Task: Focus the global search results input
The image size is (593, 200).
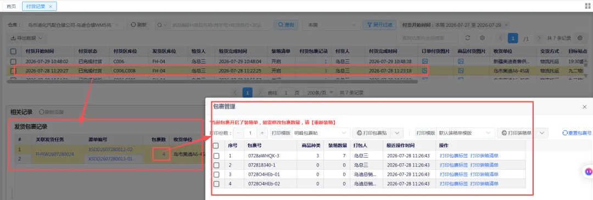Action: pyautogui.click(x=427, y=38)
